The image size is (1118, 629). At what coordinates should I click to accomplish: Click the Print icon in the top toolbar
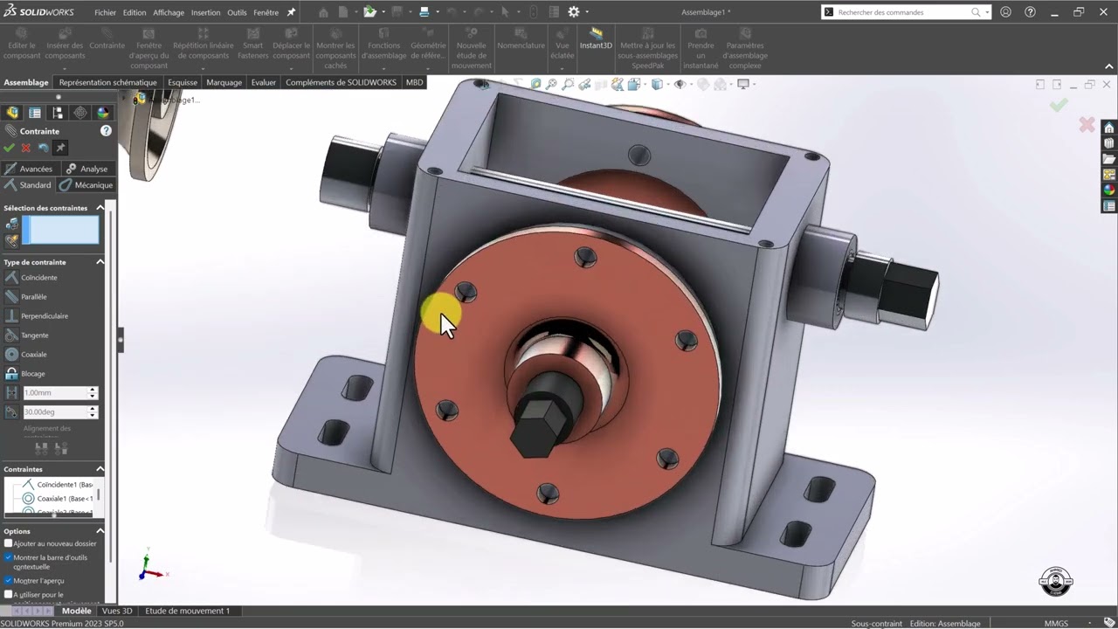pos(424,12)
